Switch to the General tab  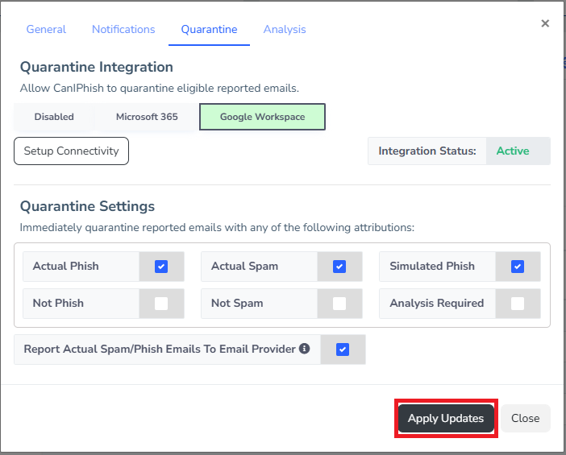click(x=46, y=30)
